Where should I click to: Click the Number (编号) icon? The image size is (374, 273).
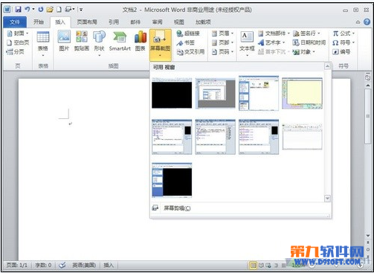click(341, 52)
